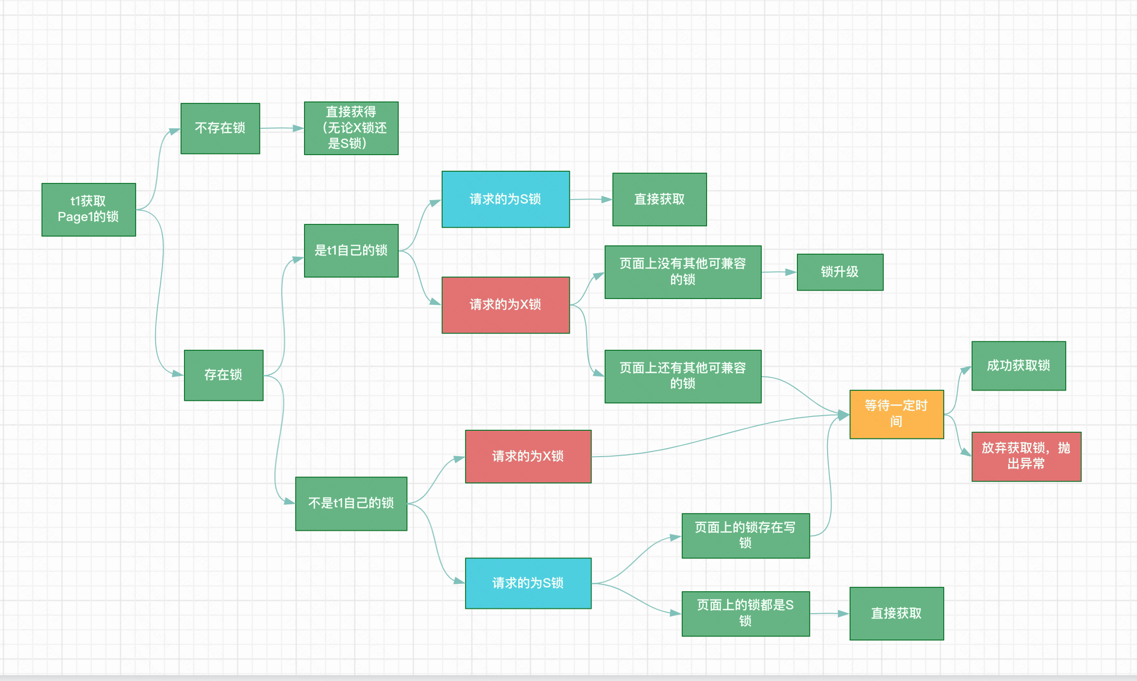Click the '成功获取锁' box
The width and height of the screenshot is (1137, 681).
pyautogui.click(x=1018, y=366)
